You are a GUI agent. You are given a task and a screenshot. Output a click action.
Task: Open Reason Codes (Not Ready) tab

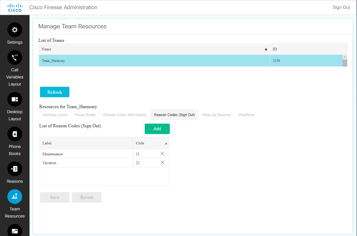pyautogui.click(x=125, y=115)
